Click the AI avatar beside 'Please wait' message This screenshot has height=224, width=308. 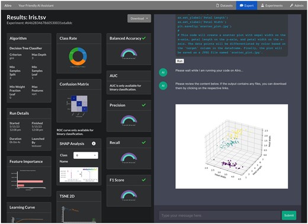coord(163,72)
